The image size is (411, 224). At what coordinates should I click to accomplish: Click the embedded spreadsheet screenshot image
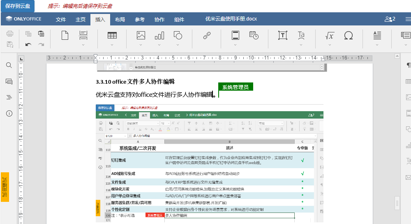[210, 164]
